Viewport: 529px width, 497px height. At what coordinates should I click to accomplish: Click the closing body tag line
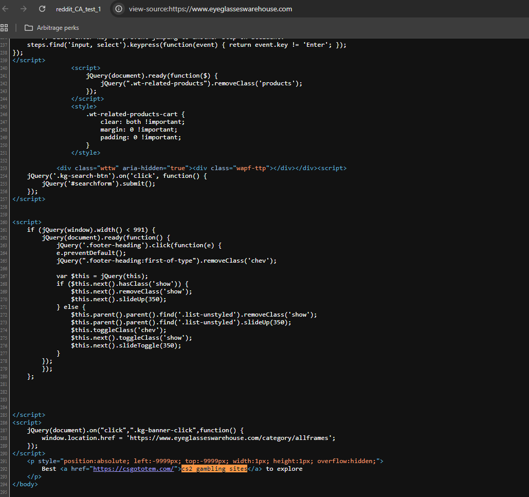pos(25,484)
